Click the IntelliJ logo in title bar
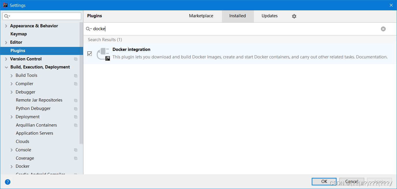The height and width of the screenshot is (189, 397). coord(5,5)
